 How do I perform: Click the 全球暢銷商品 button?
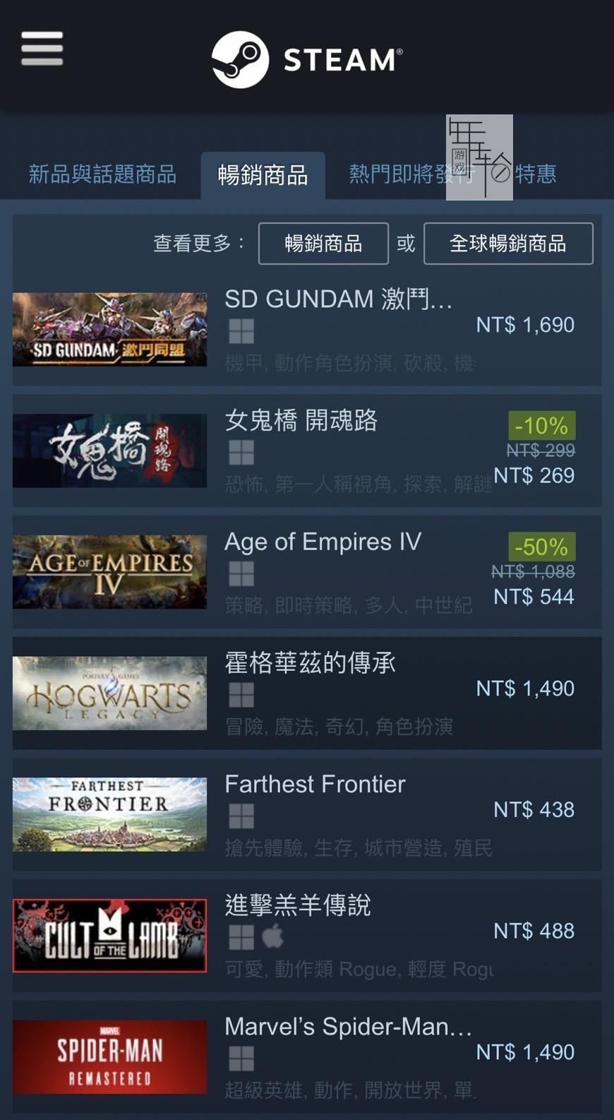point(508,244)
